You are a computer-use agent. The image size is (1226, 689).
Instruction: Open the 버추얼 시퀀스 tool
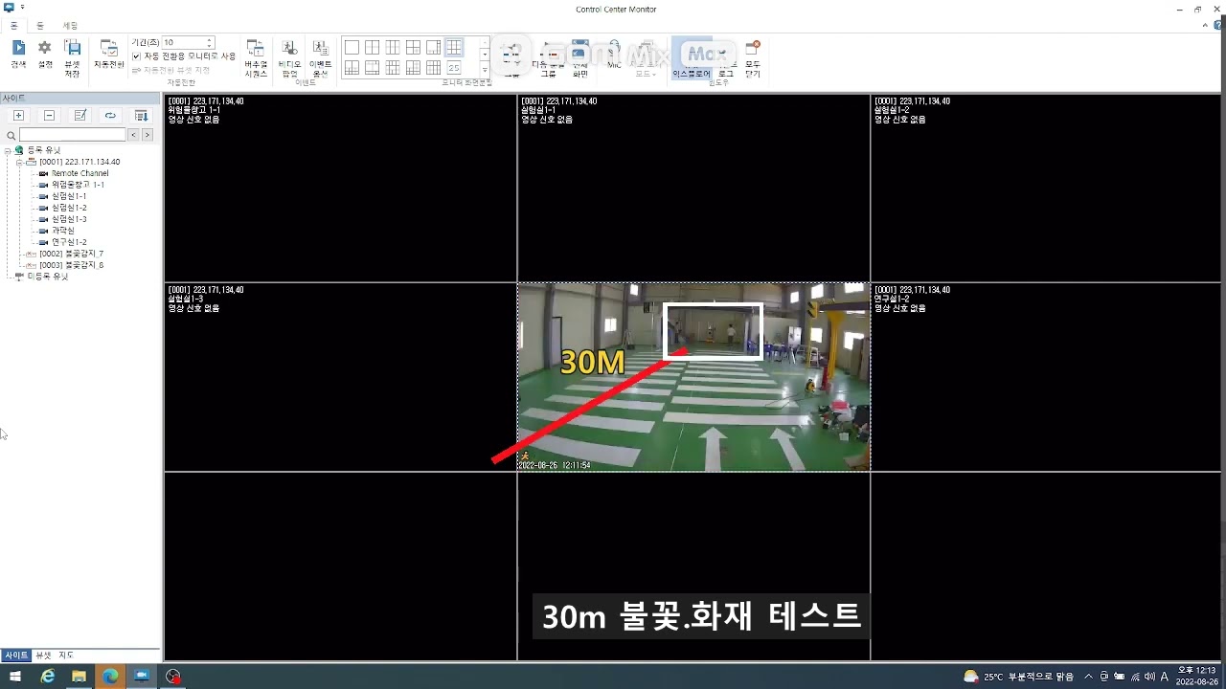256,57
